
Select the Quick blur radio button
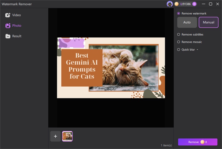[x=178, y=49]
